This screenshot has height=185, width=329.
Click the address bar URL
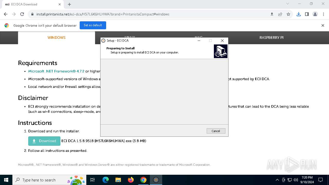pos(103,14)
